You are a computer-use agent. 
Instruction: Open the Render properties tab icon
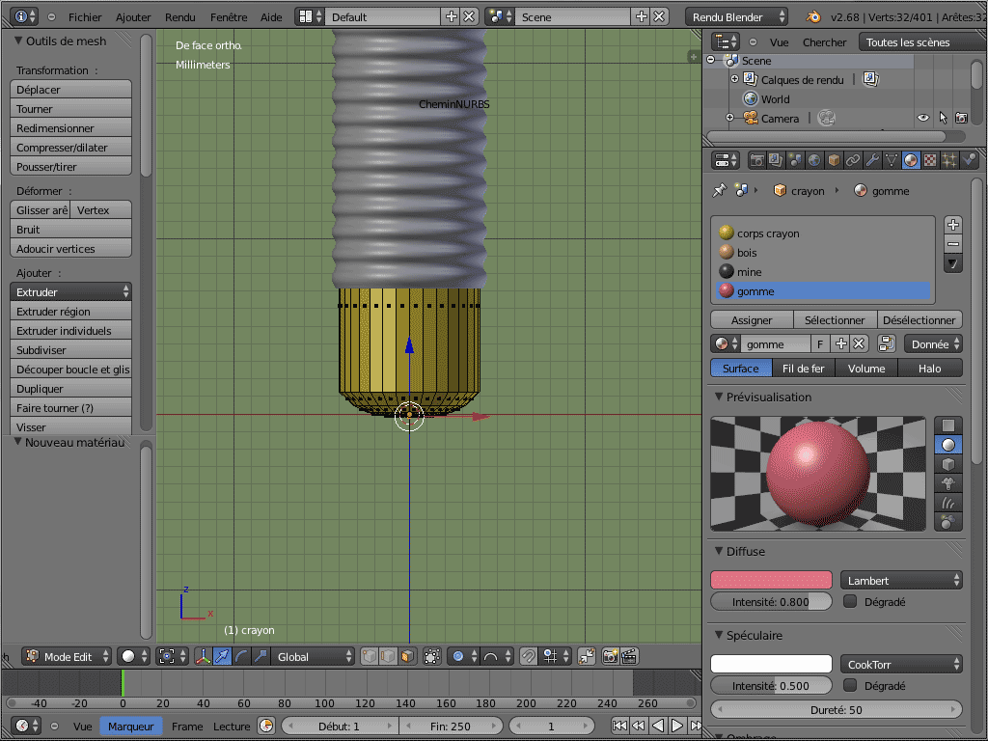point(756,161)
